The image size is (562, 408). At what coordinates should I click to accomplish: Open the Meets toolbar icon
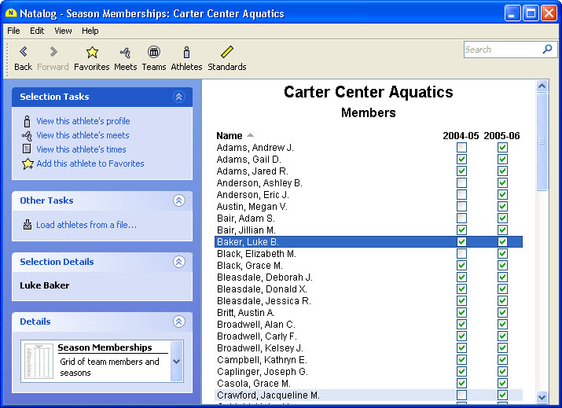[x=125, y=53]
